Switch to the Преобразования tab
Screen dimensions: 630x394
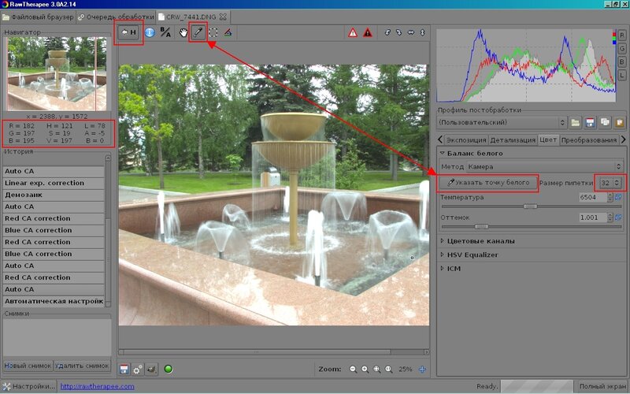point(588,140)
